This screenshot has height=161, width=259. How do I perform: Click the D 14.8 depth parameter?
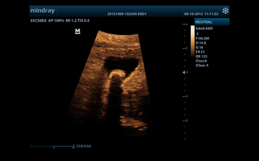[201, 43]
